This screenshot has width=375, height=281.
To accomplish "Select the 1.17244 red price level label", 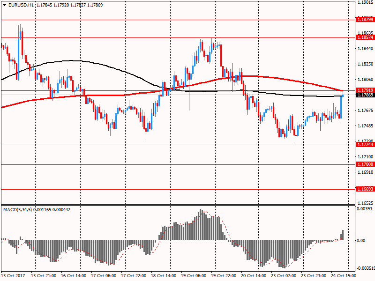I will (365, 145).
